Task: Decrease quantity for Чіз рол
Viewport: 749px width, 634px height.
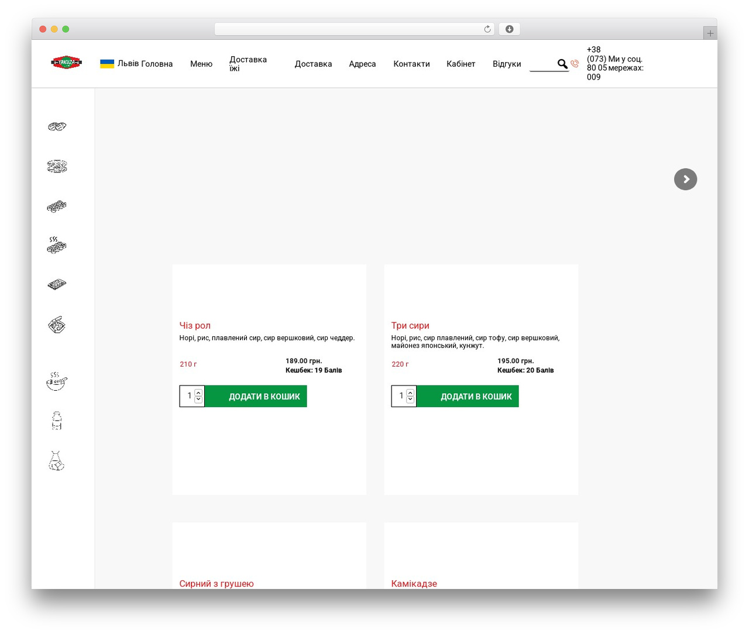Action: coord(198,399)
